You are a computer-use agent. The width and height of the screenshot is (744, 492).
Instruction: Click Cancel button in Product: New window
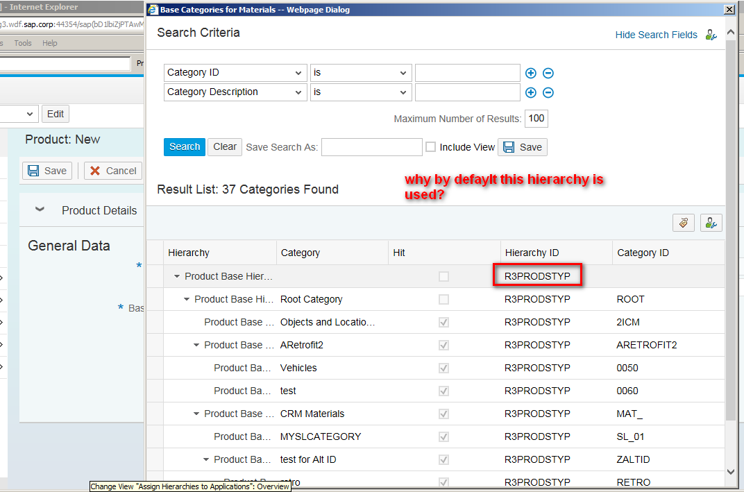click(x=113, y=171)
